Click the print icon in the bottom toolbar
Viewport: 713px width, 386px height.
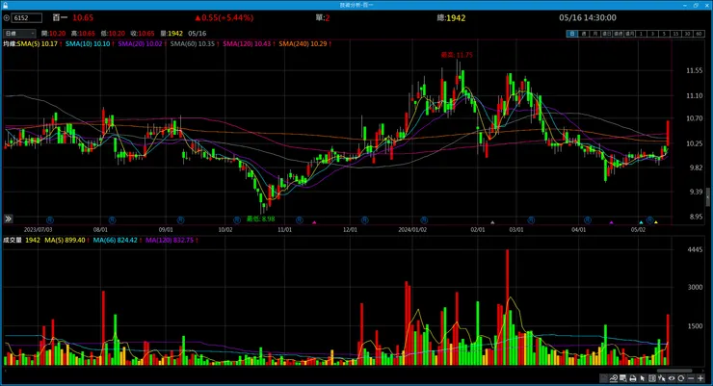click(633, 378)
